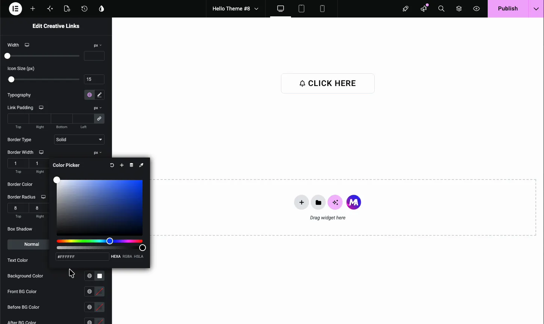Reset the color with the Color Picker undo icon
The width and height of the screenshot is (544, 324).
pyautogui.click(x=112, y=165)
